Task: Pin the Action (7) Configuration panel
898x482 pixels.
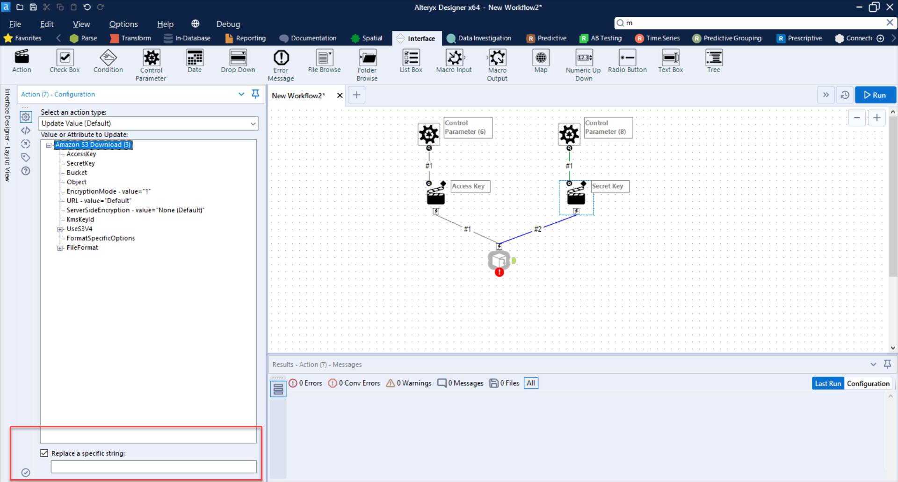Action: coord(255,94)
